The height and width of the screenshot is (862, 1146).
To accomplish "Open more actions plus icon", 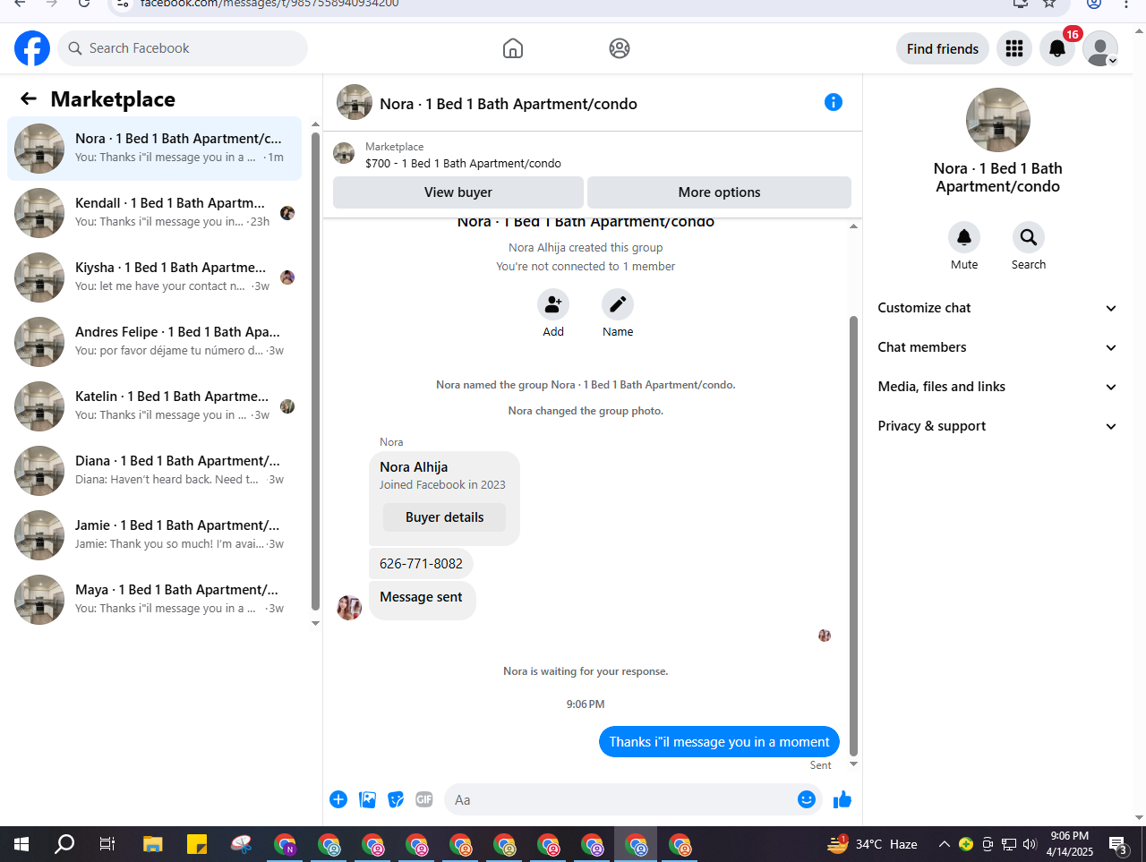I will [x=338, y=799].
